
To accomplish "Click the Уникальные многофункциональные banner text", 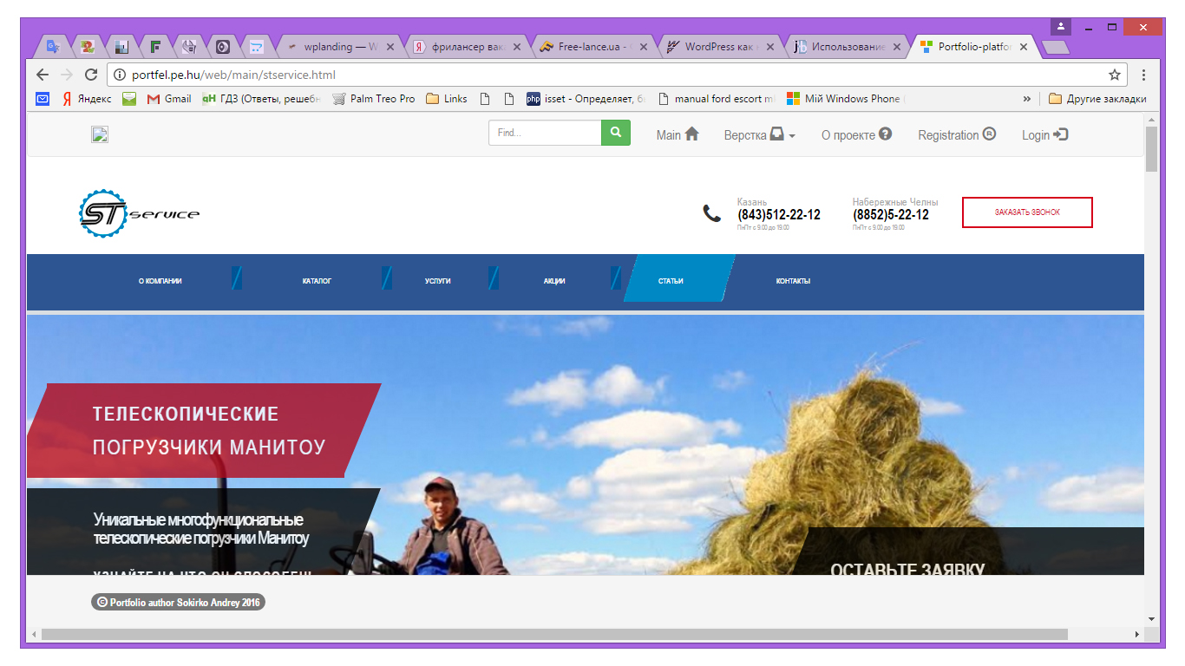I will 201,529.
